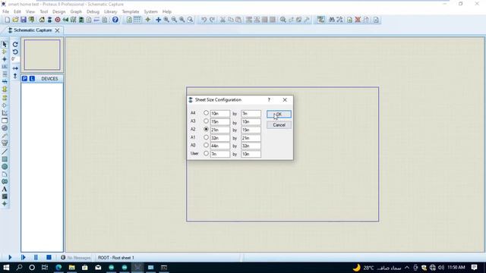This screenshot has width=486, height=273.
Task: Click the L library manager button
Action: pyautogui.click(x=32, y=79)
